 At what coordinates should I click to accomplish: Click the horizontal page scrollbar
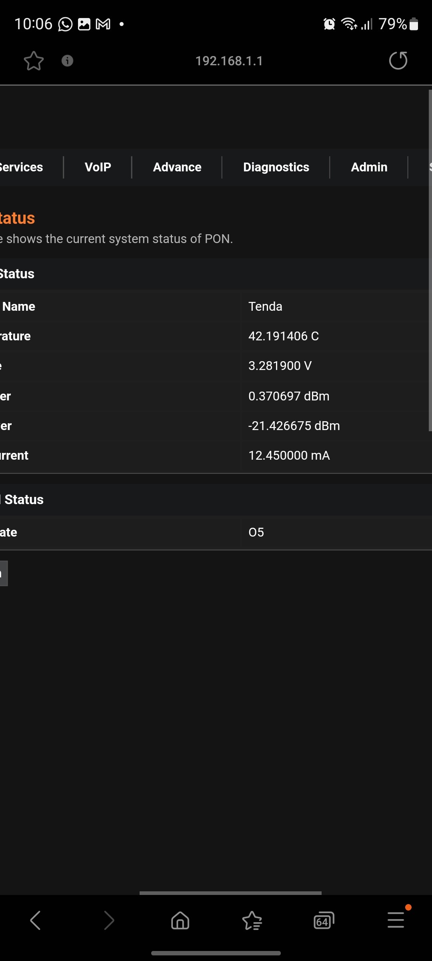(230, 893)
